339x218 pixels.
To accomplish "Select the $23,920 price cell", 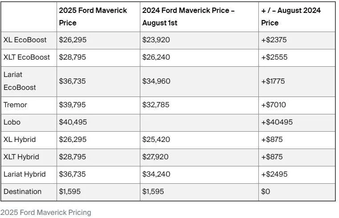I will click(156, 40).
